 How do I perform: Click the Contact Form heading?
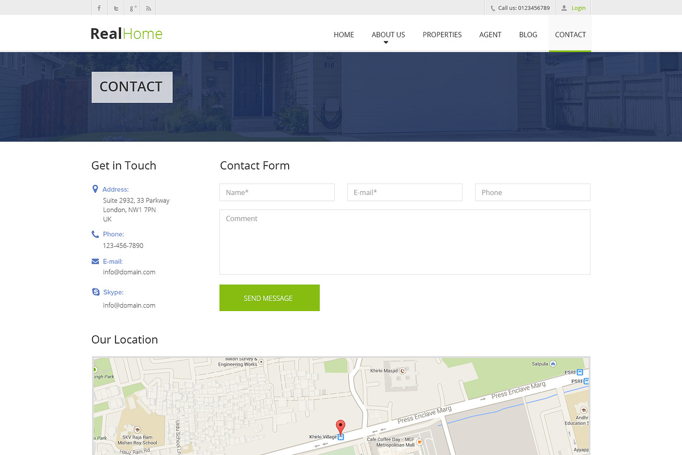click(255, 166)
